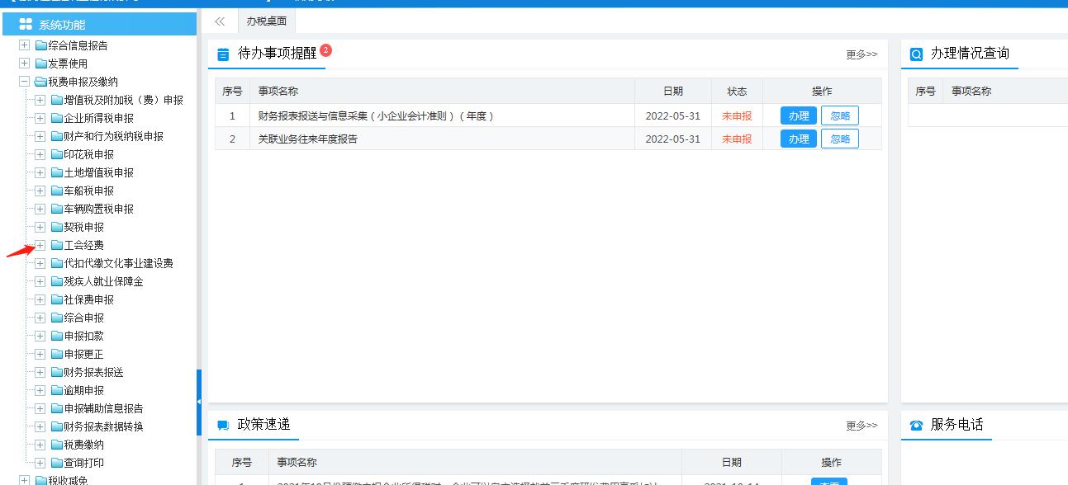Open 更多>> in 待办事项提醒 panel
Viewport: 1068px width, 485px height.
pos(861,54)
